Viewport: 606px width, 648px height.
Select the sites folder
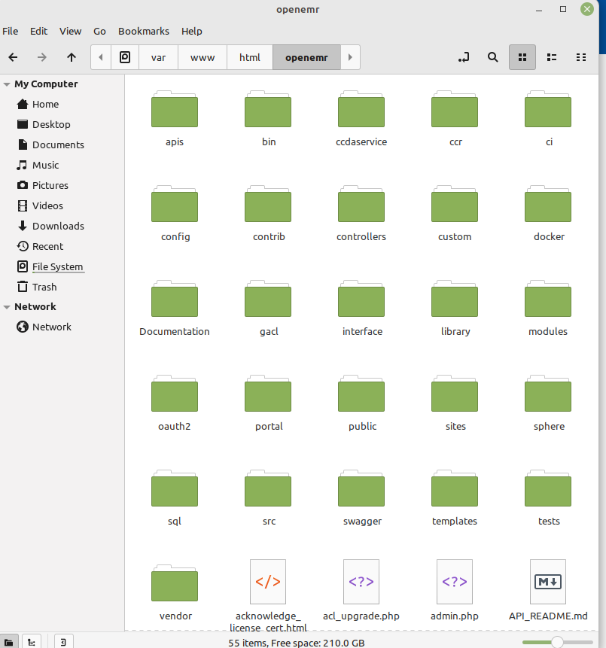pos(455,403)
